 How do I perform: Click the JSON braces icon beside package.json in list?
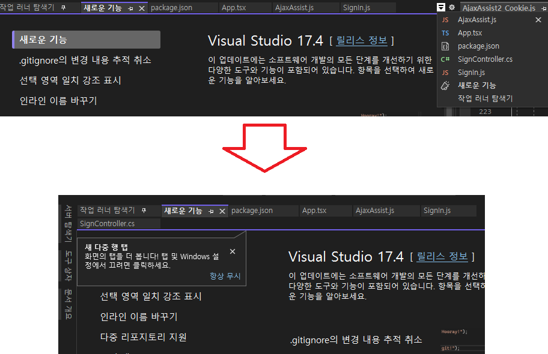pos(445,46)
